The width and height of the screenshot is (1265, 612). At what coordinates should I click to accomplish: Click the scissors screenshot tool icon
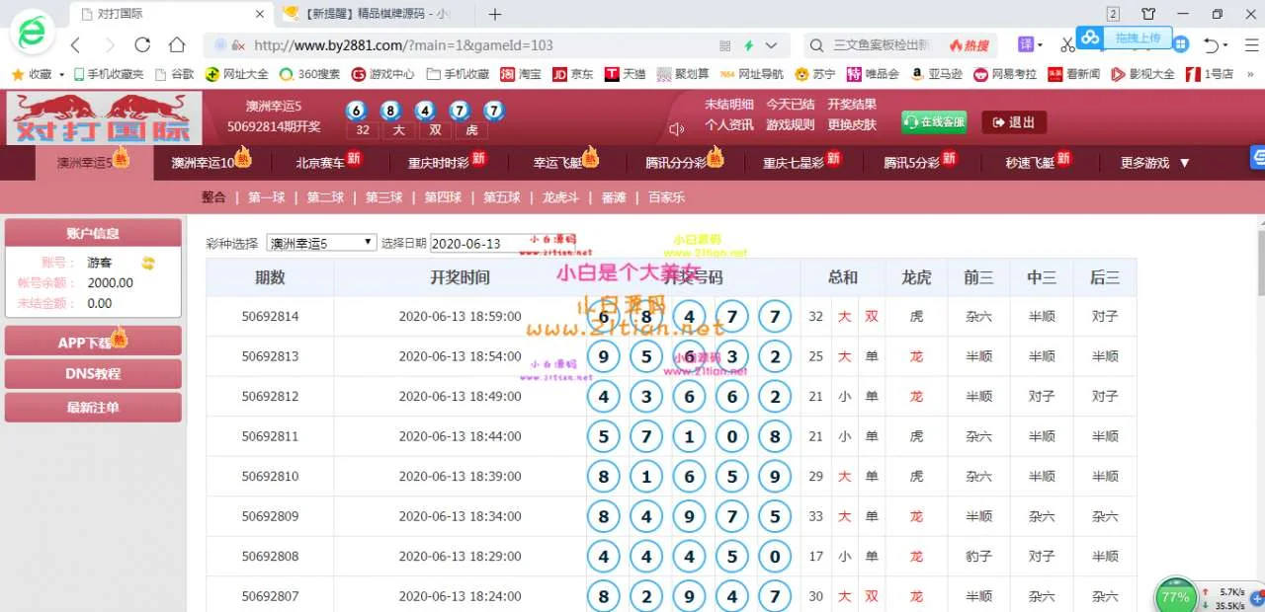point(1067,45)
